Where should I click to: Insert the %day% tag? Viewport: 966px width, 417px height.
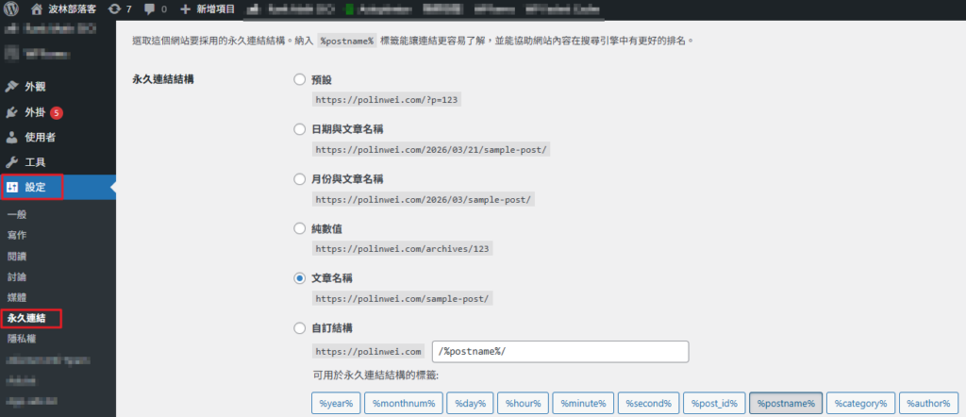[x=471, y=404]
